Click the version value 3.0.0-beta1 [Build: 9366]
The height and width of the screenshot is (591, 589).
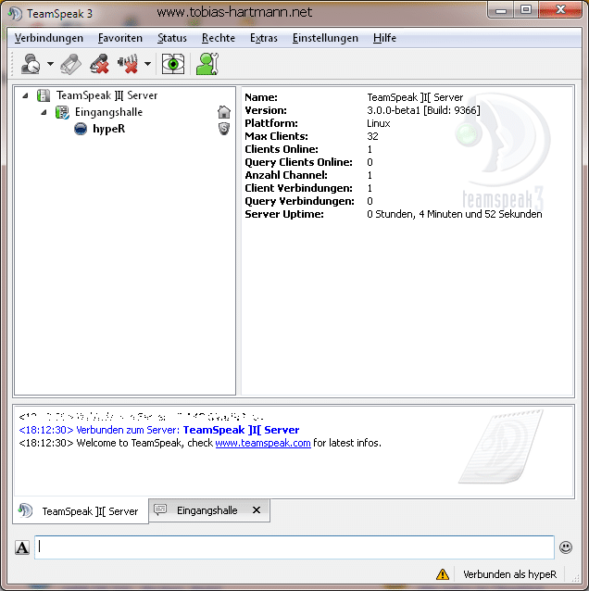(x=423, y=110)
